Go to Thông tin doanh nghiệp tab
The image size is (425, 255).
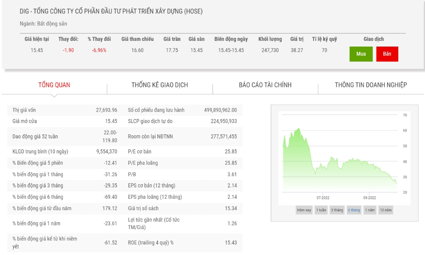tap(371, 85)
